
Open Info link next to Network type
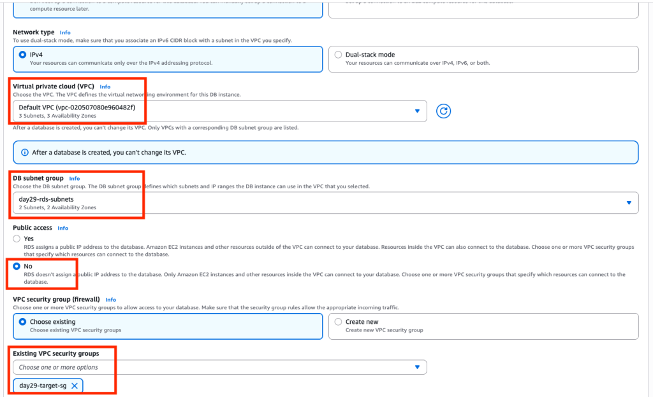coord(65,32)
